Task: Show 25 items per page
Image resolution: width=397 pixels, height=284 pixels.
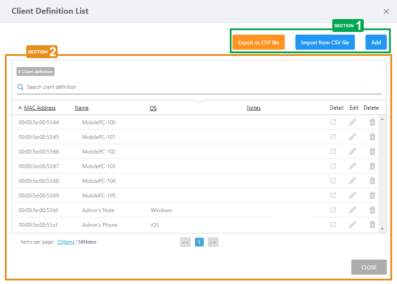Action: [x=66, y=242]
